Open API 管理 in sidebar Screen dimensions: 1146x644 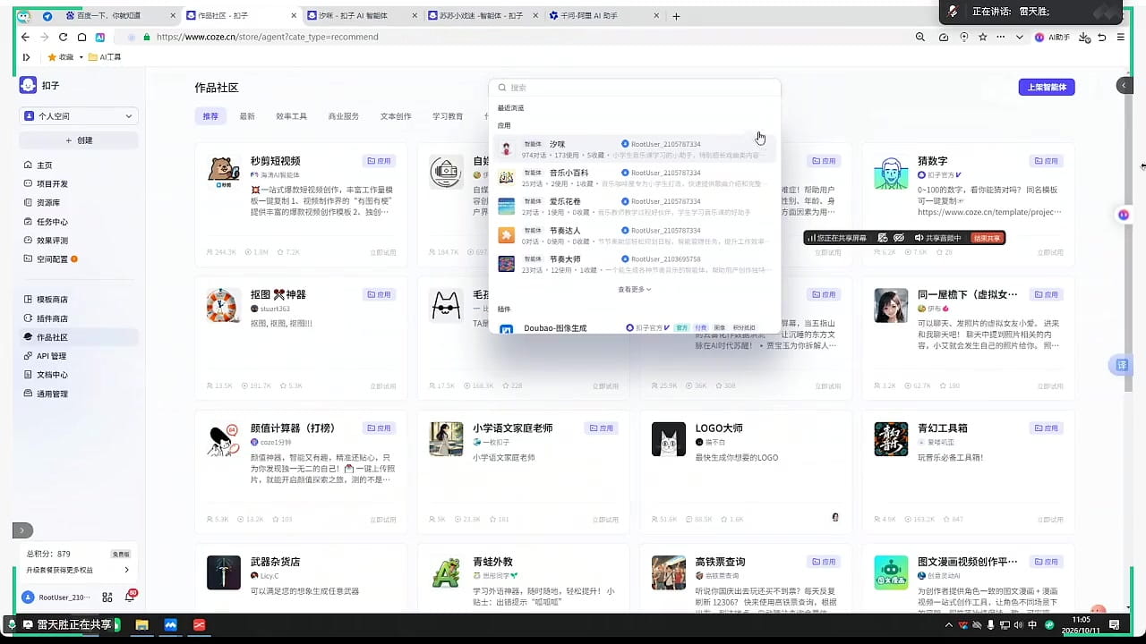point(51,356)
